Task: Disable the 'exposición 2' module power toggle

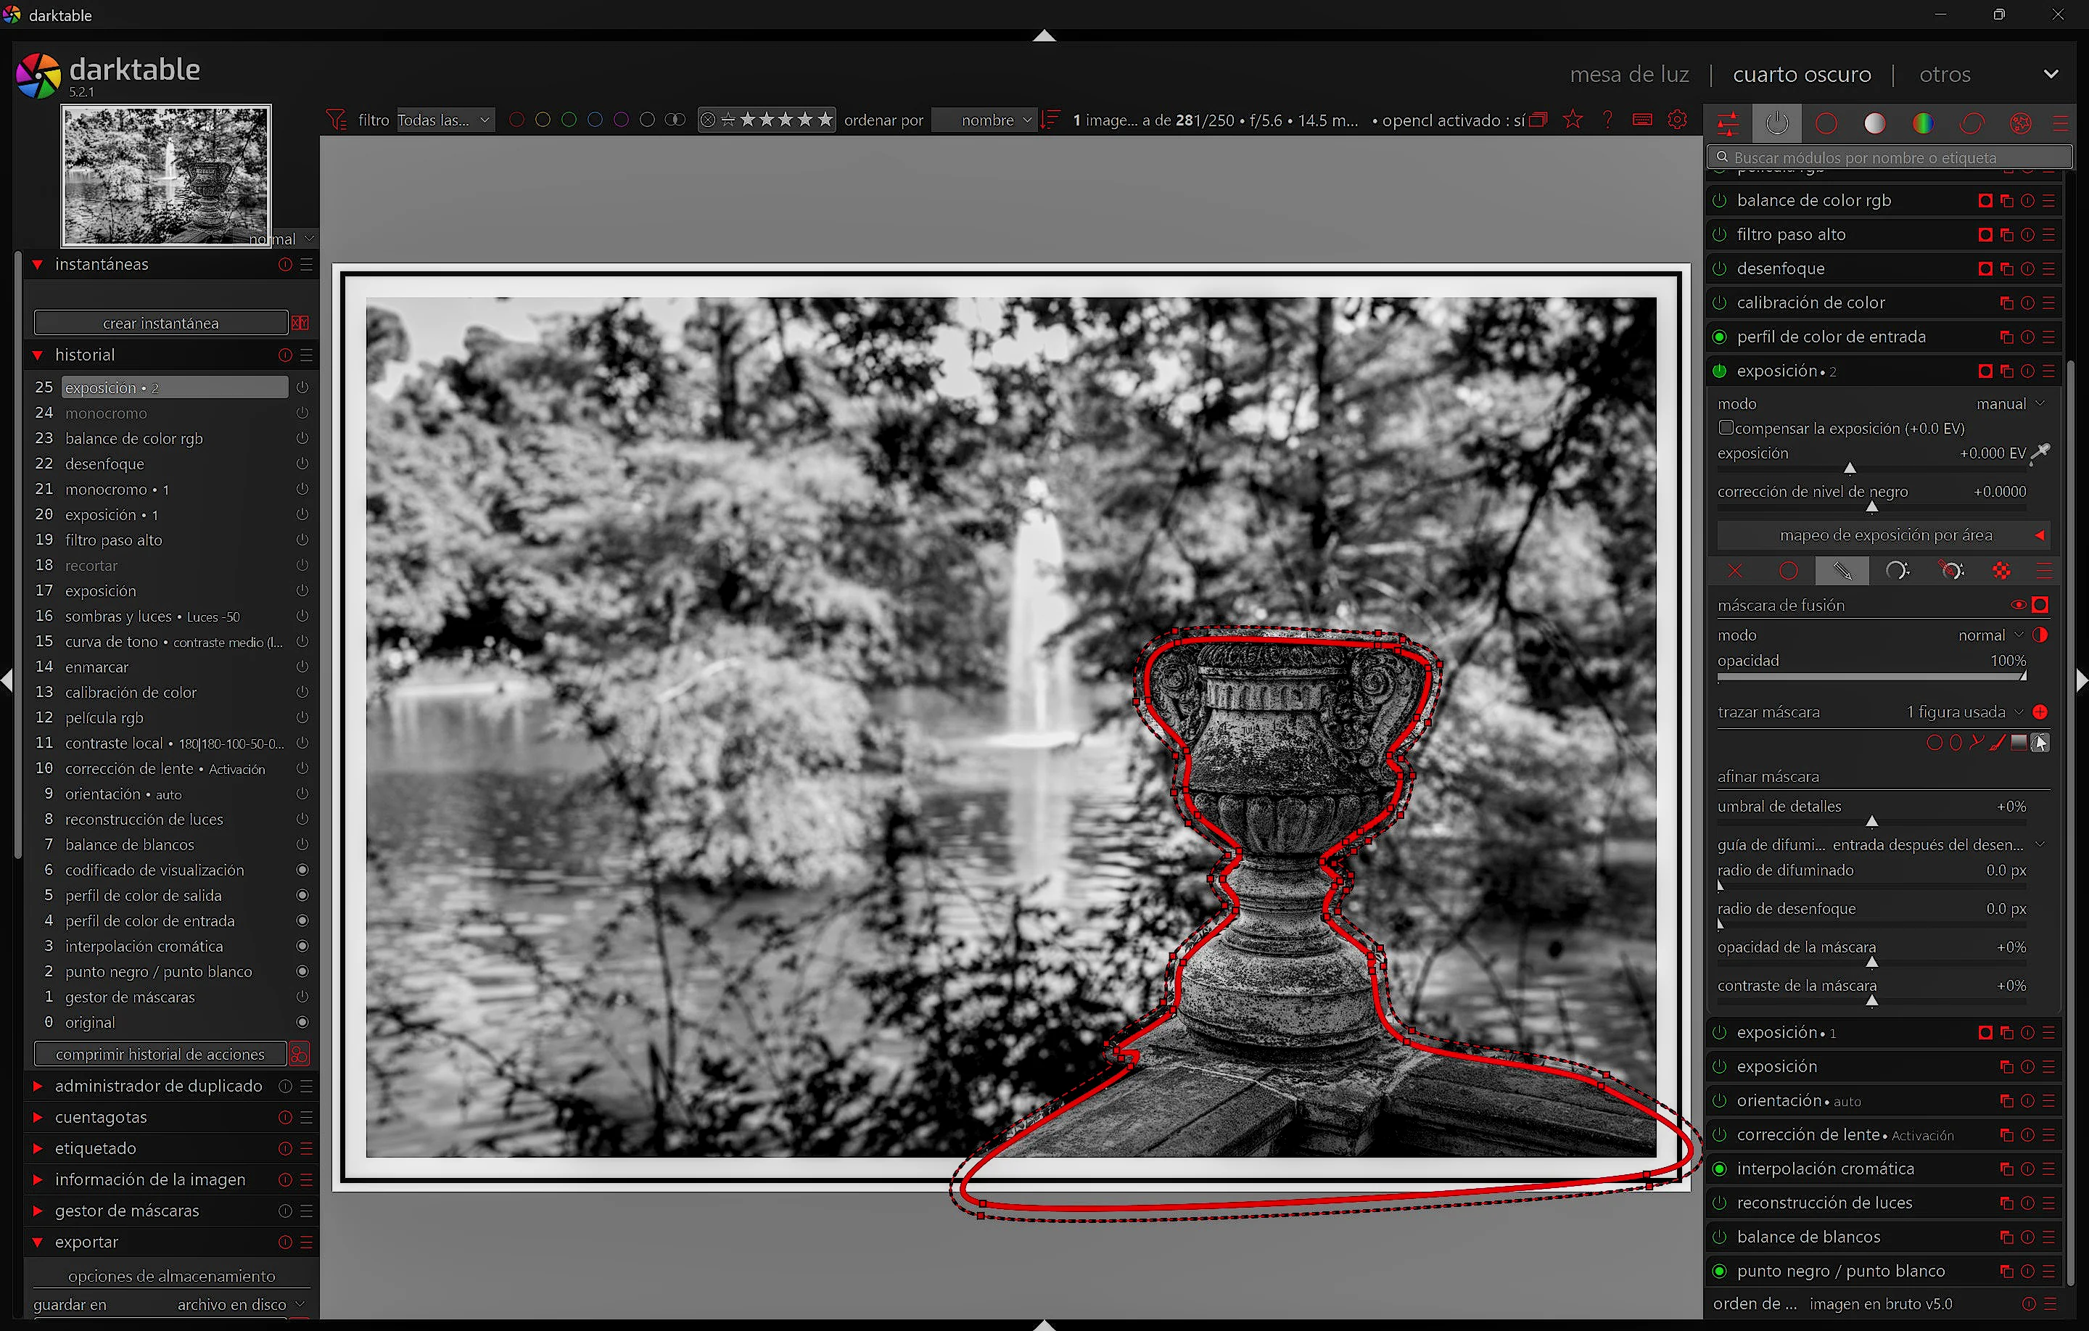Action: 1719,371
